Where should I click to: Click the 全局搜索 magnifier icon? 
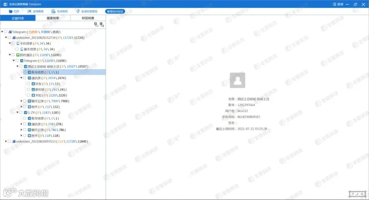pos(30,11)
